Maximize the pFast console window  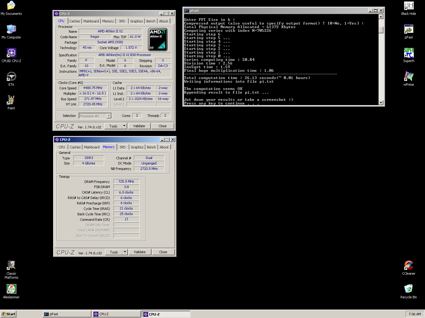pyautogui.click(x=376, y=11)
